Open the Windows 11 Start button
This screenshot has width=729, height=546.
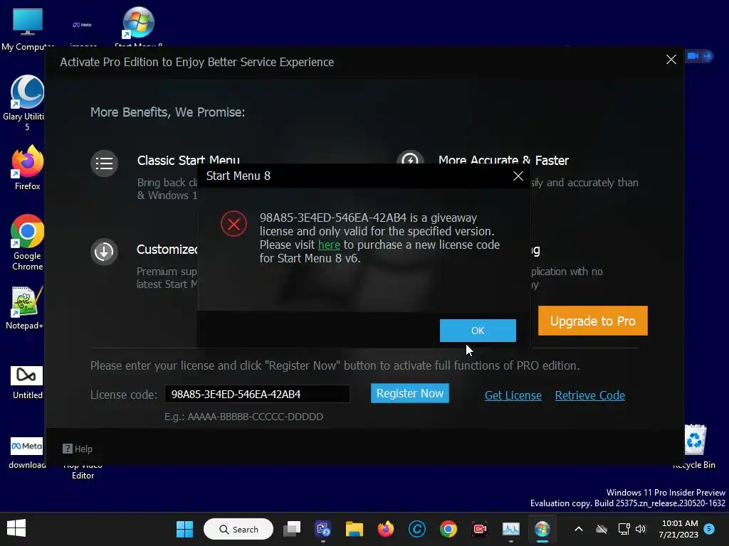coord(184,529)
